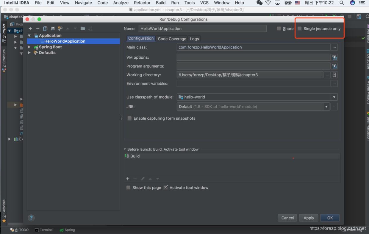Open the Wi-Fi status menu
This screenshot has width=369, height=234.
[x=268, y=3]
